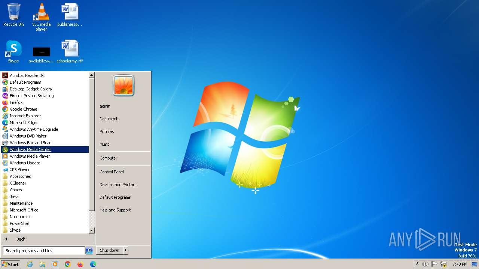479x269 pixels.
Task: Click the Start button on the taskbar
Action: point(10,264)
